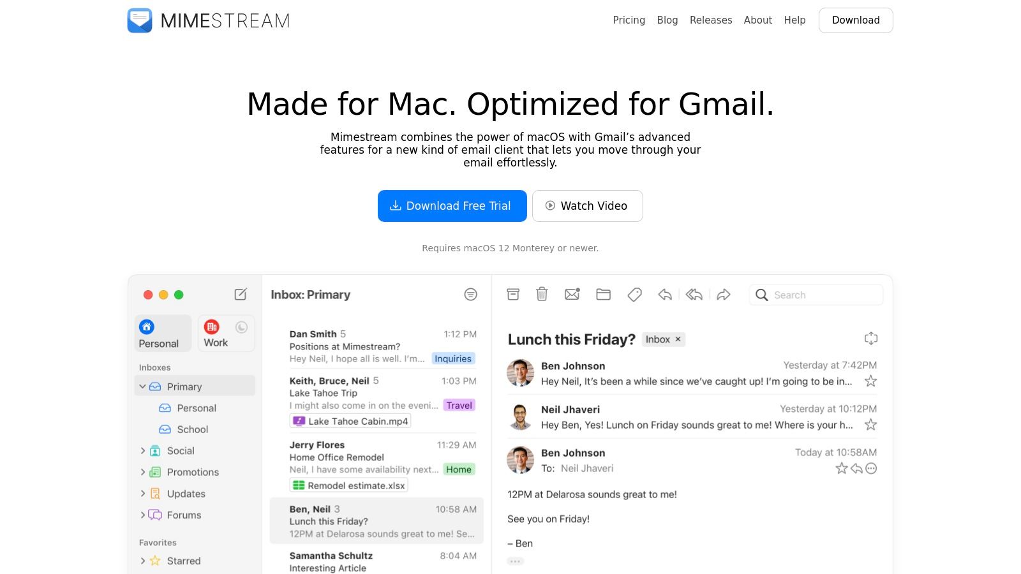Mark the conversation unread using the envelope icon
Image resolution: width=1021 pixels, height=574 pixels.
[x=572, y=294]
